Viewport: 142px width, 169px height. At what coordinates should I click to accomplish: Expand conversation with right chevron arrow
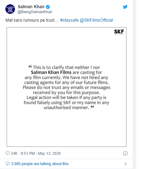[x=125, y=164]
